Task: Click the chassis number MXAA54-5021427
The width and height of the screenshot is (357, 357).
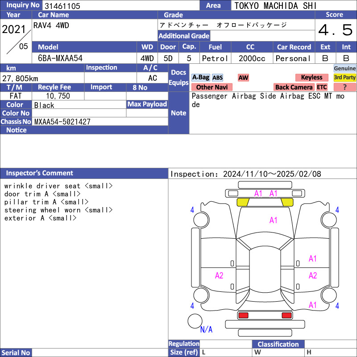Action: coord(62,121)
